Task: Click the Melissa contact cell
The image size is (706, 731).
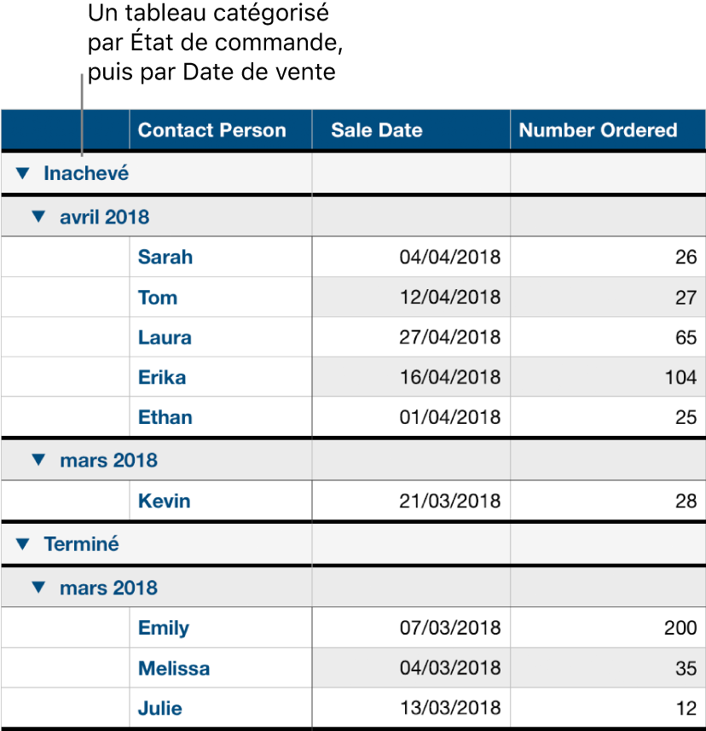Action: pos(174,669)
